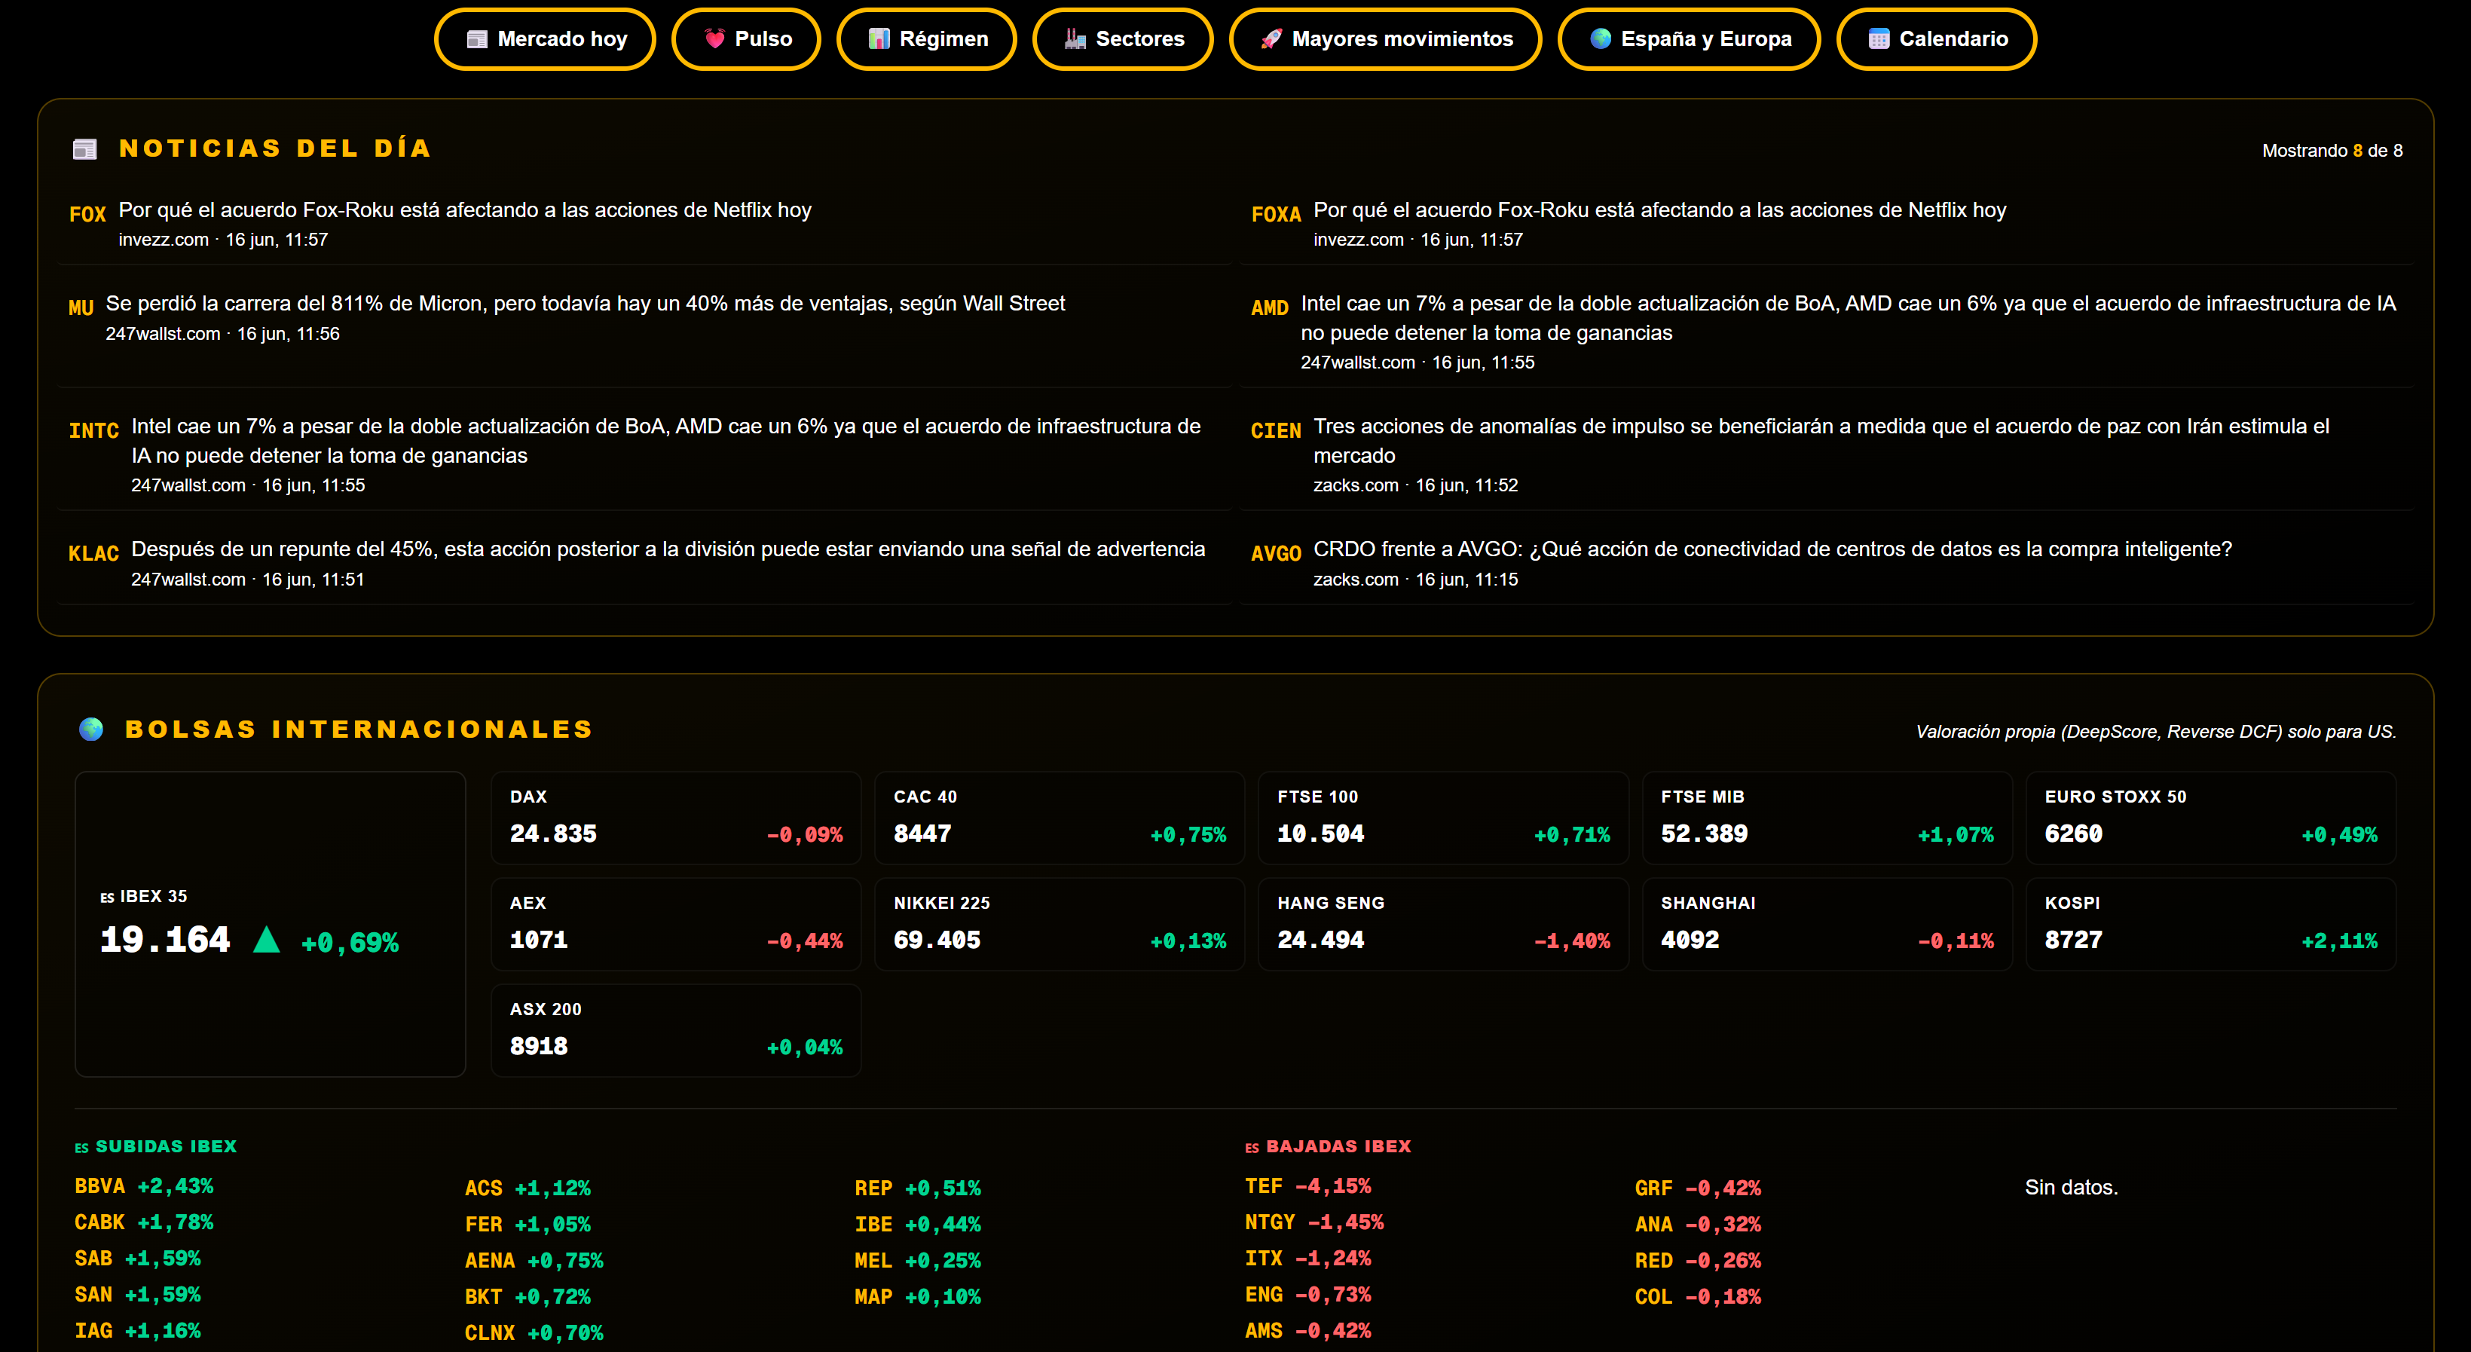Click the rocket icon in Mayores movimientos

tap(1271, 39)
